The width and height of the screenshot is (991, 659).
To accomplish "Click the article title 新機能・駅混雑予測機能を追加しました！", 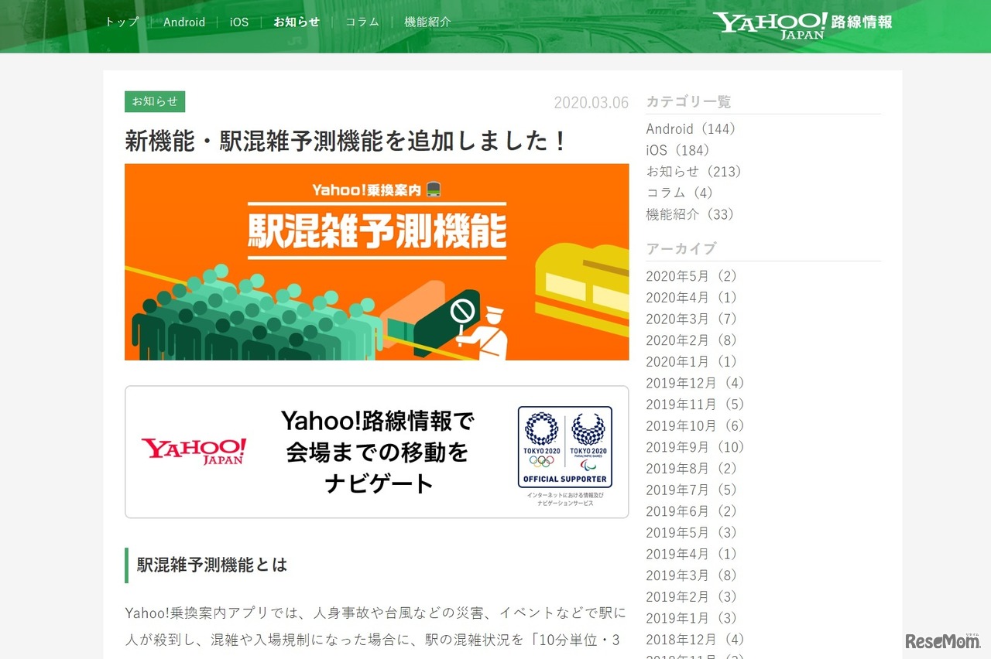I will pos(347,141).
